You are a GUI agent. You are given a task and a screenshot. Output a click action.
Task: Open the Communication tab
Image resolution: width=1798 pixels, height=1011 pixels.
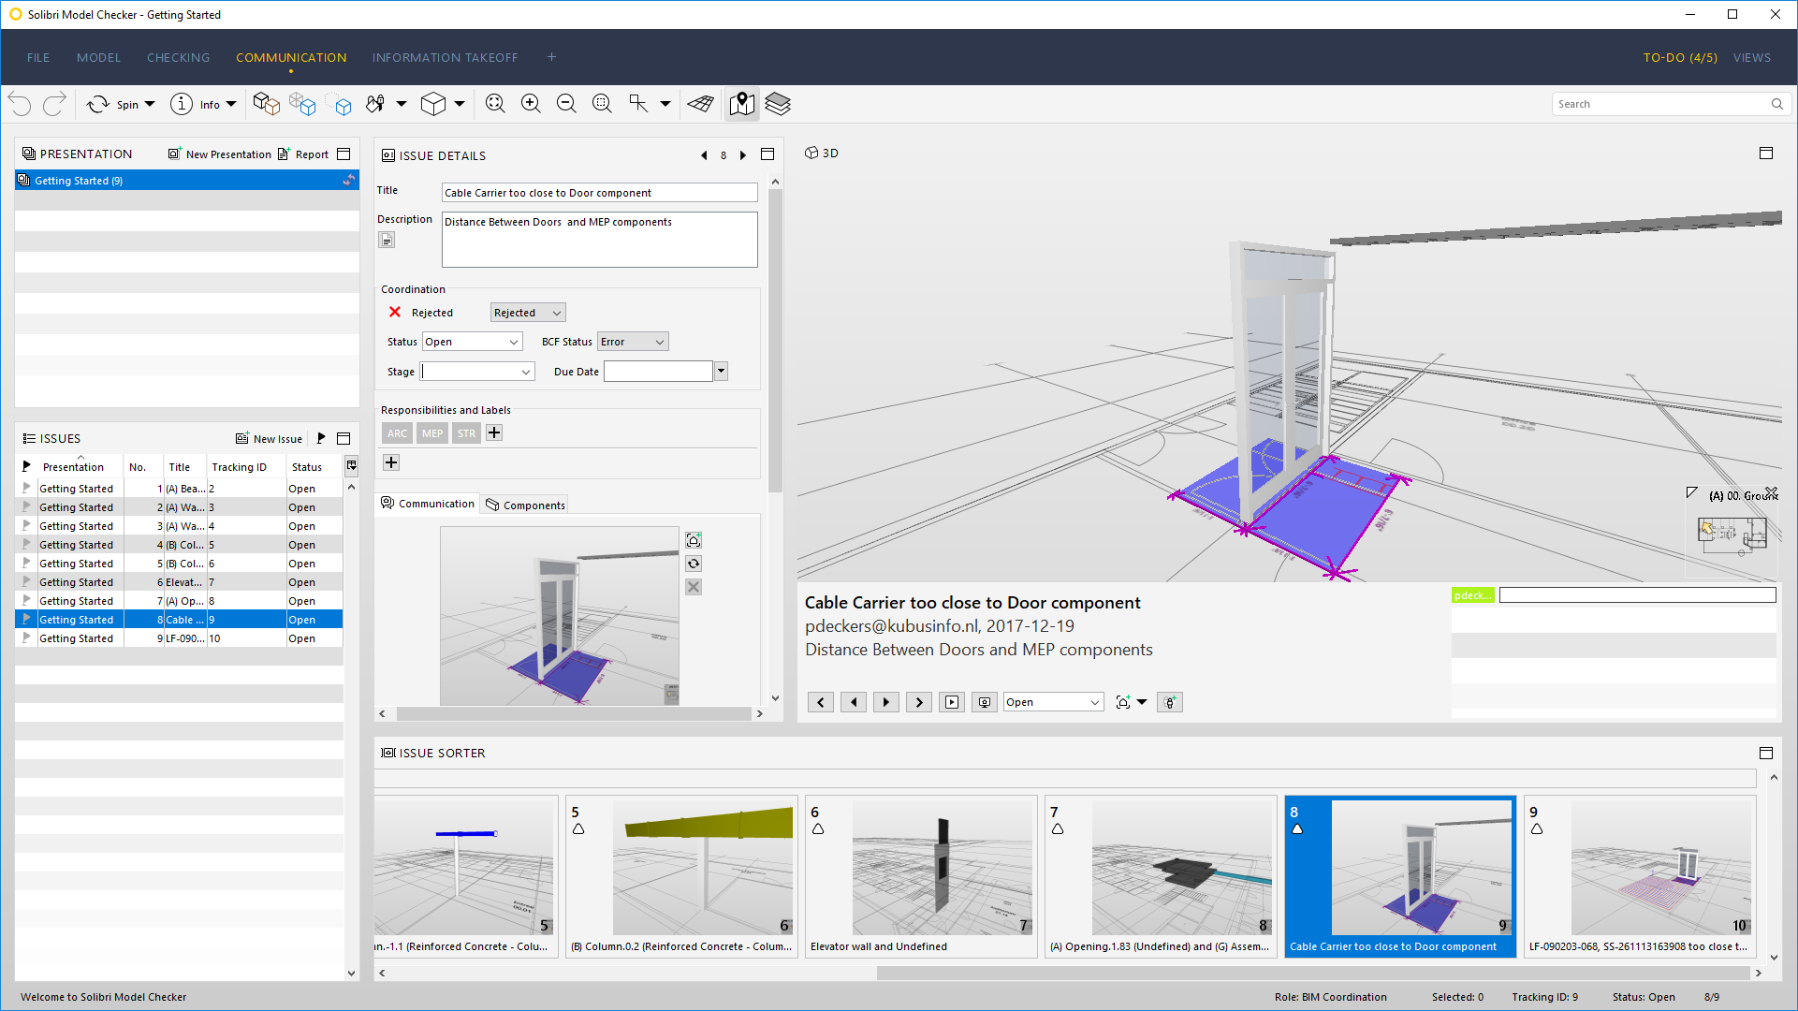(428, 504)
